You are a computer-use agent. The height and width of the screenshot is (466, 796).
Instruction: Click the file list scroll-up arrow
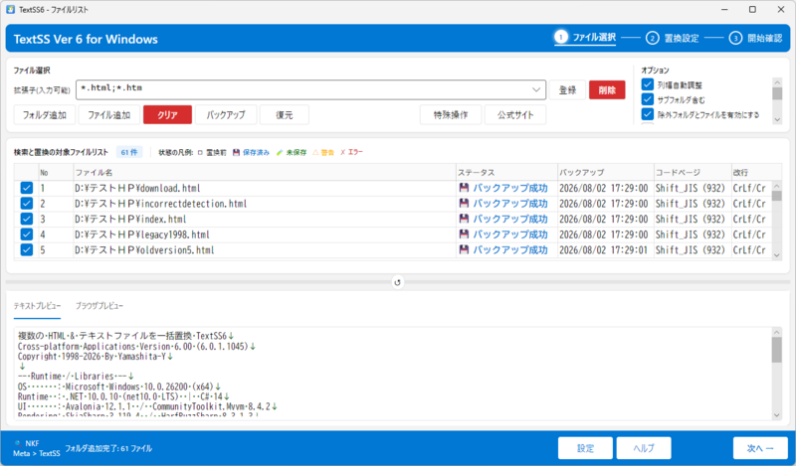click(777, 185)
